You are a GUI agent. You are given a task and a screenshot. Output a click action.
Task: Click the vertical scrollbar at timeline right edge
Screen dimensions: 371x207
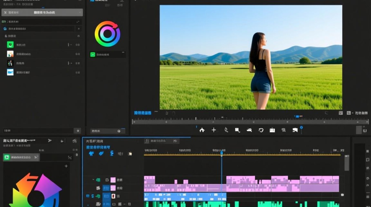pyautogui.click(x=347, y=163)
